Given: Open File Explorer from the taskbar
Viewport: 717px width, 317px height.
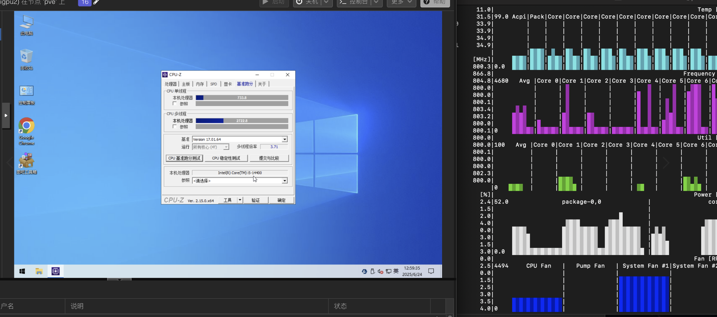Looking at the screenshot, I should (x=39, y=271).
